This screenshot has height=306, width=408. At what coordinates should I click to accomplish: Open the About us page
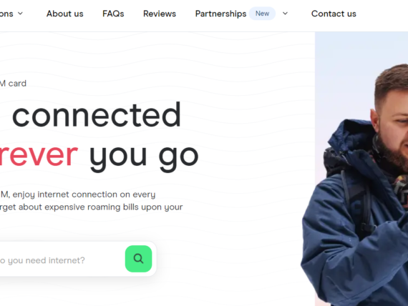(65, 14)
